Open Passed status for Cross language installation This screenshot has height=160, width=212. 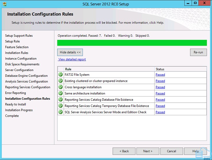[x=160, y=87]
